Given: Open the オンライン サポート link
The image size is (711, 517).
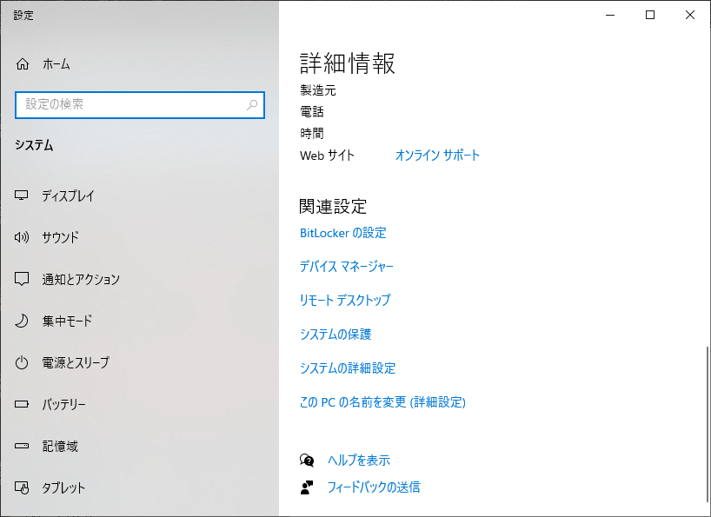Looking at the screenshot, I should point(437,156).
